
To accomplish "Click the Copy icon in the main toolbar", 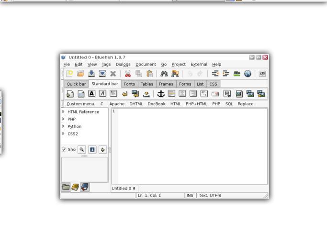I will click(x=138, y=74).
